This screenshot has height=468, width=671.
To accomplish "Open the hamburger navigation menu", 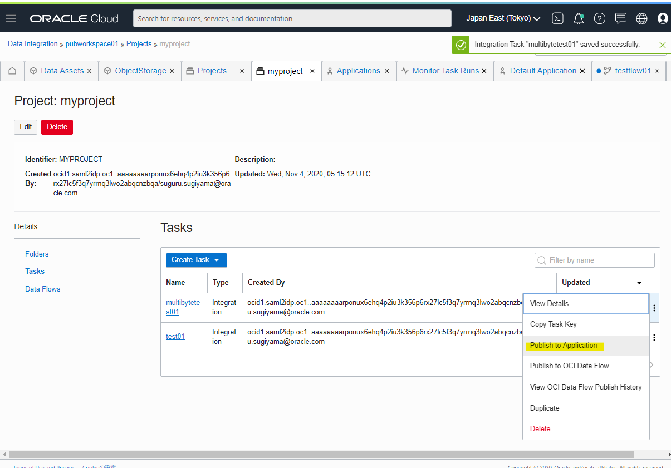I will (x=11, y=18).
